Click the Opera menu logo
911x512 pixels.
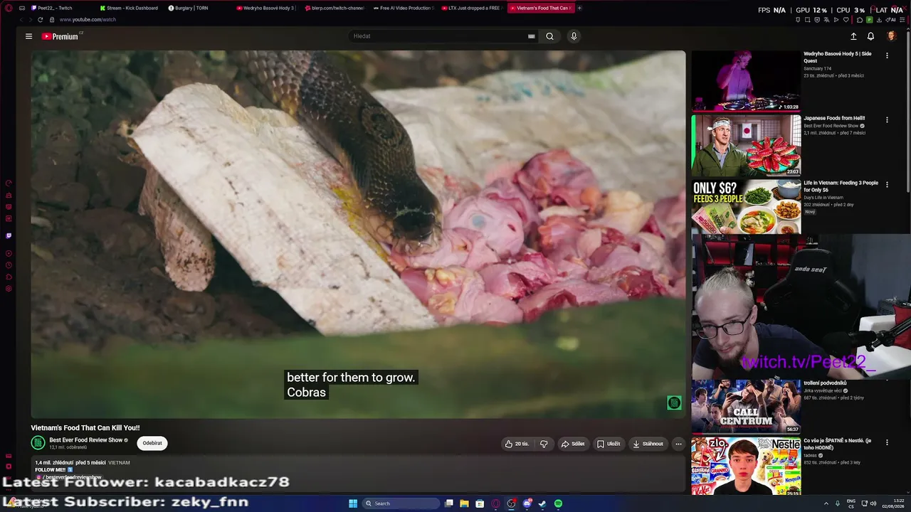tap(9, 8)
